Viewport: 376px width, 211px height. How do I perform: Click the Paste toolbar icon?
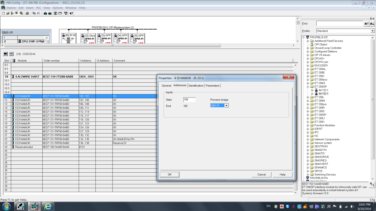38,13
